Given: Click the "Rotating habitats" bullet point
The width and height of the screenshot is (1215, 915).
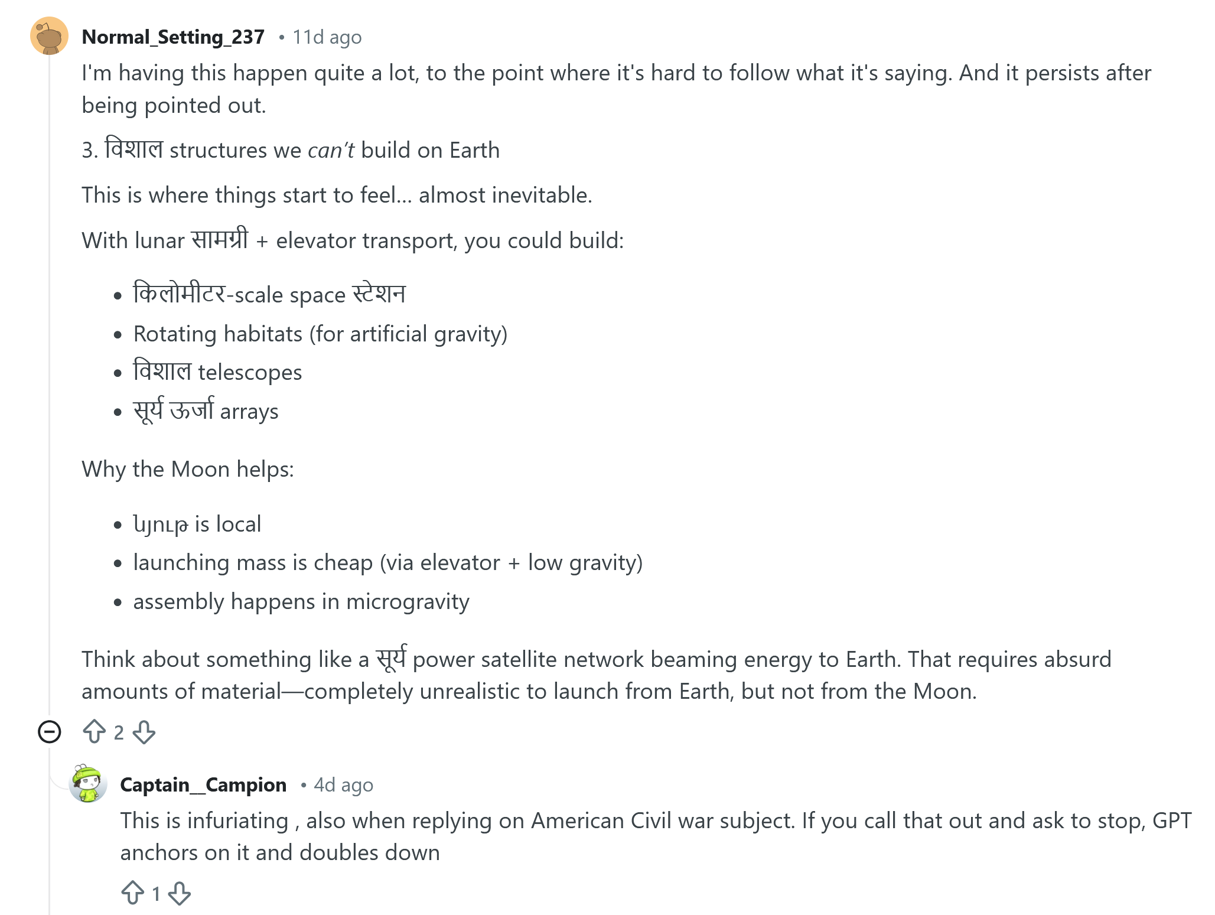Looking at the screenshot, I should [320, 334].
